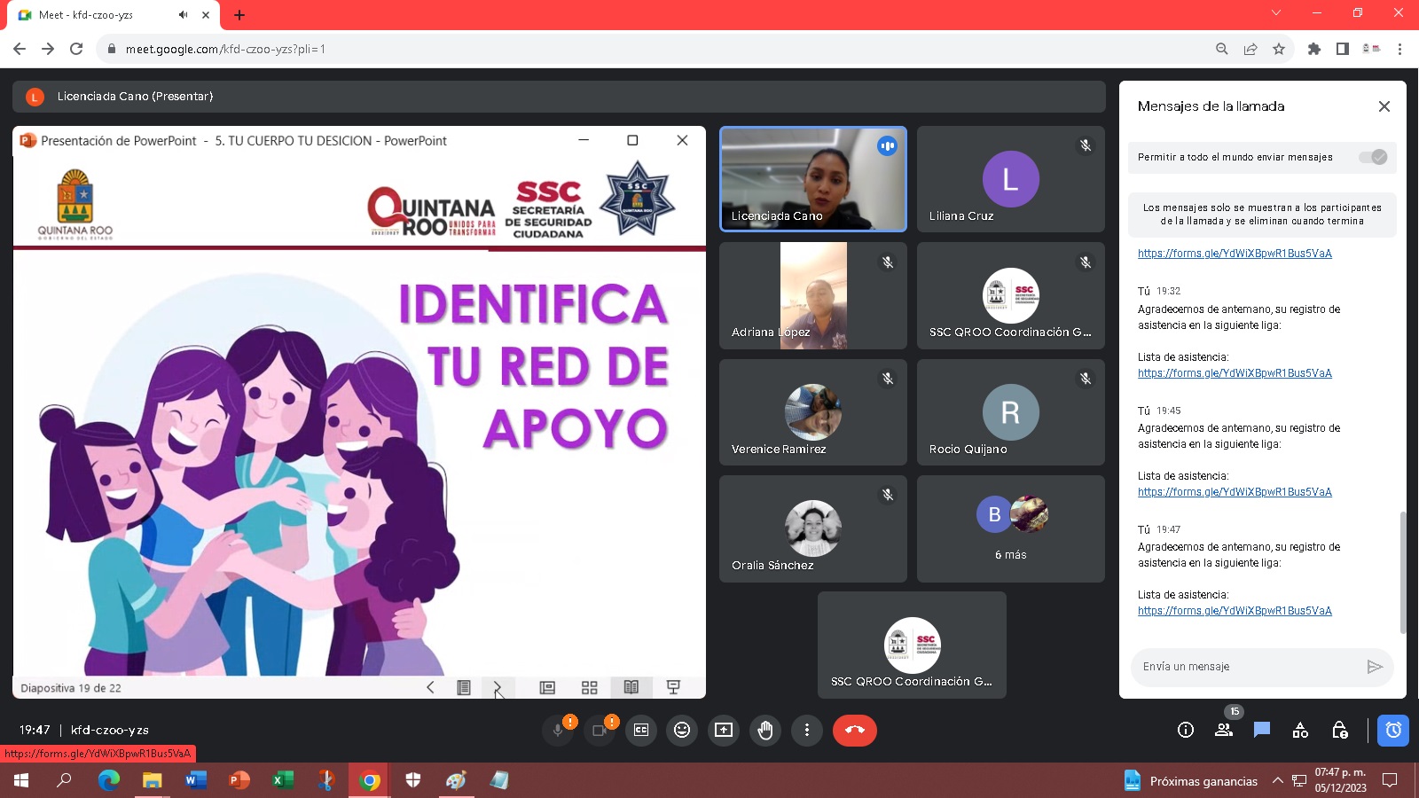
Task: Reload the page in Chrome
Action: (x=76, y=49)
